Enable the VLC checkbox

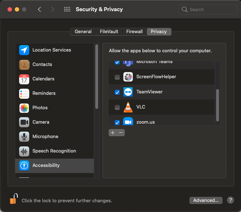coord(117,107)
